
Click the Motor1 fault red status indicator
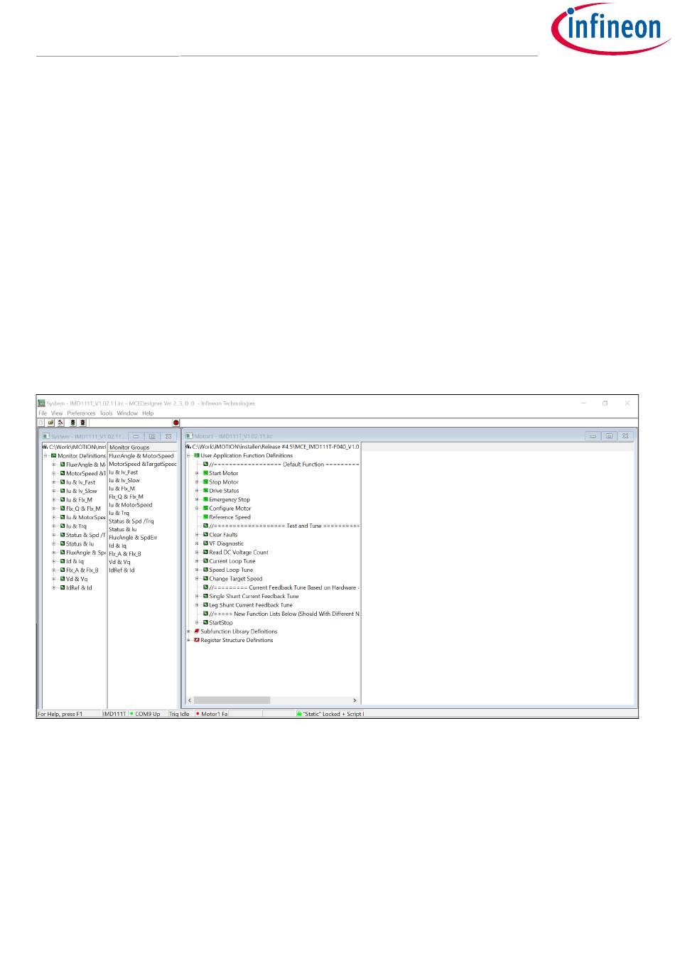pyautogui.click(x=198, y=714)
